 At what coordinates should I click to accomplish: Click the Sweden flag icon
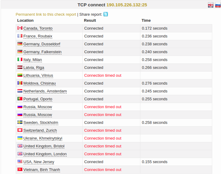point(20,122)
